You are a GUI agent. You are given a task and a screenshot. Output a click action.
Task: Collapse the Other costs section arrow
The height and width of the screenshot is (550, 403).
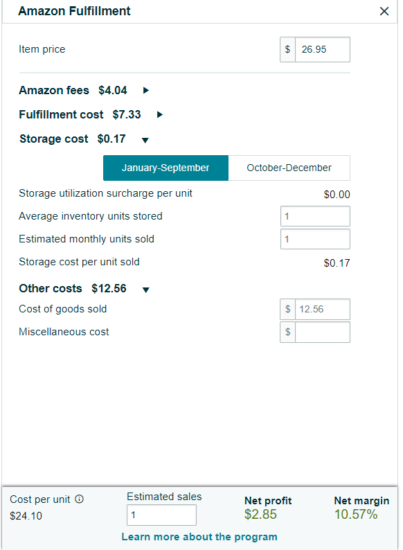coord(146,290)
